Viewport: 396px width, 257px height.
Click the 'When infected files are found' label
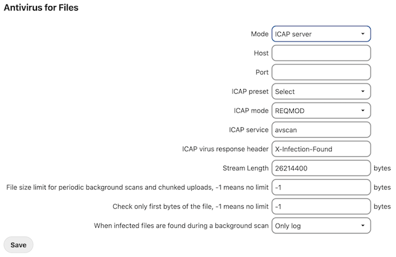181,225
